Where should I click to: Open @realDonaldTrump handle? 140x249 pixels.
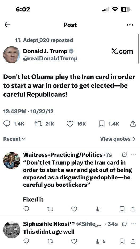click(50, 58)
